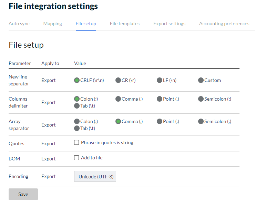255x205 pixels.
Task: Open the Export settings tab
Action: pyautogui.click(x=169, y=24)
